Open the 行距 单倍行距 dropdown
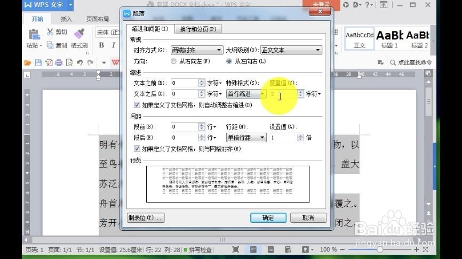 tap(246, 137)
